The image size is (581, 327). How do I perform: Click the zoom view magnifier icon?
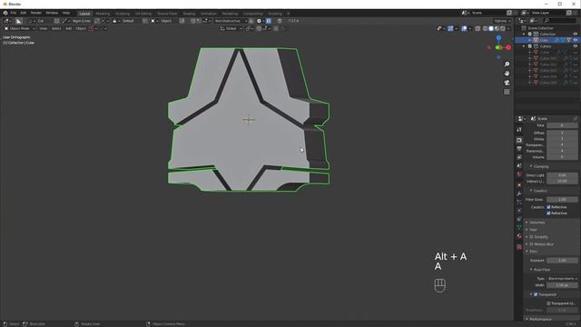click(x=507, y=64)
